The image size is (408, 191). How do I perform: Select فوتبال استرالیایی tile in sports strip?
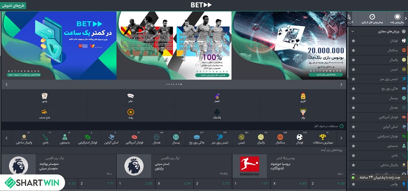click(x=87, y=138)
